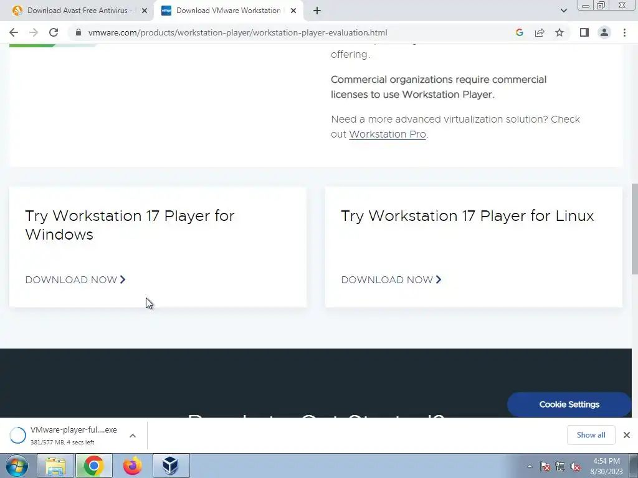Download Workstation 17 Player for Windows
This screenshot has height=478, width=638.
(75, 279)
